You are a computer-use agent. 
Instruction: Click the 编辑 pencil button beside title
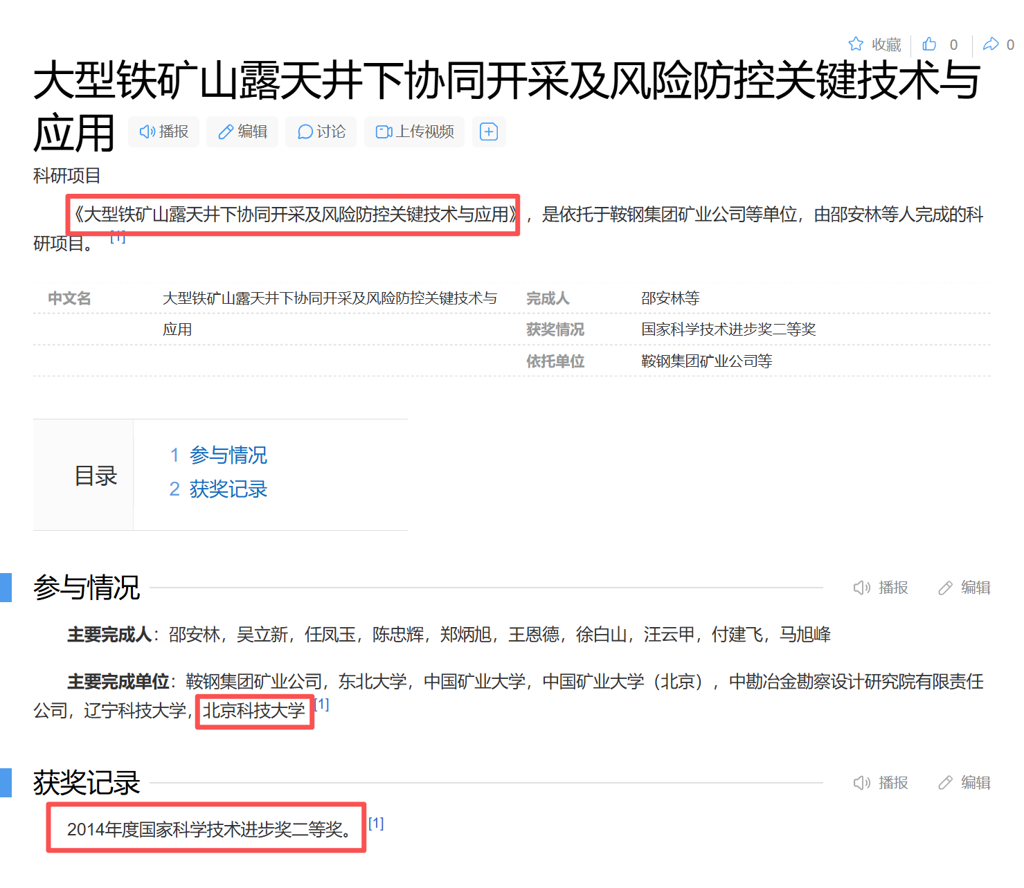coord(242,132)
